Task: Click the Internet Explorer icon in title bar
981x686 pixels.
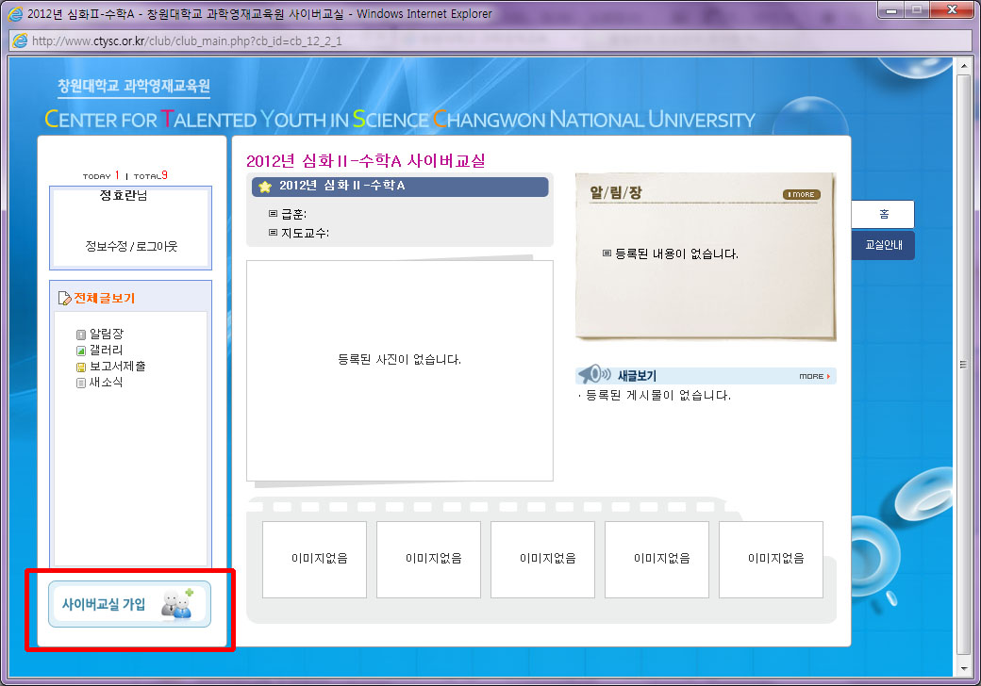Action: point(15,14)
